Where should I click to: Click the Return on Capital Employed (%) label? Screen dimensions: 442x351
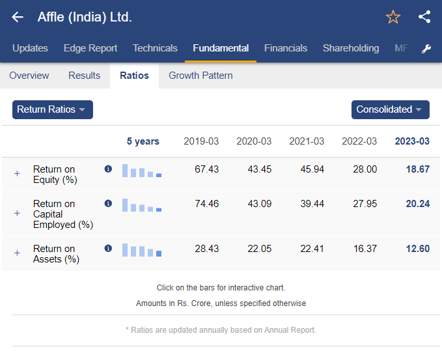(63, 214)
